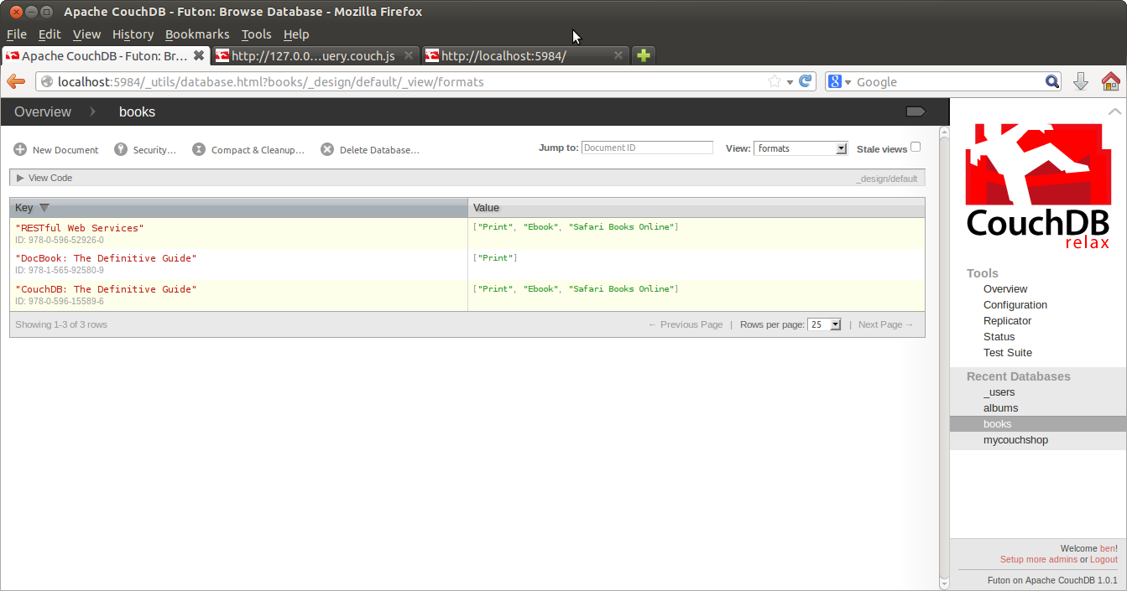1127x591 pixels.
Task: Open the "RESTful Web Services" row
Action: tap(467, 234)
